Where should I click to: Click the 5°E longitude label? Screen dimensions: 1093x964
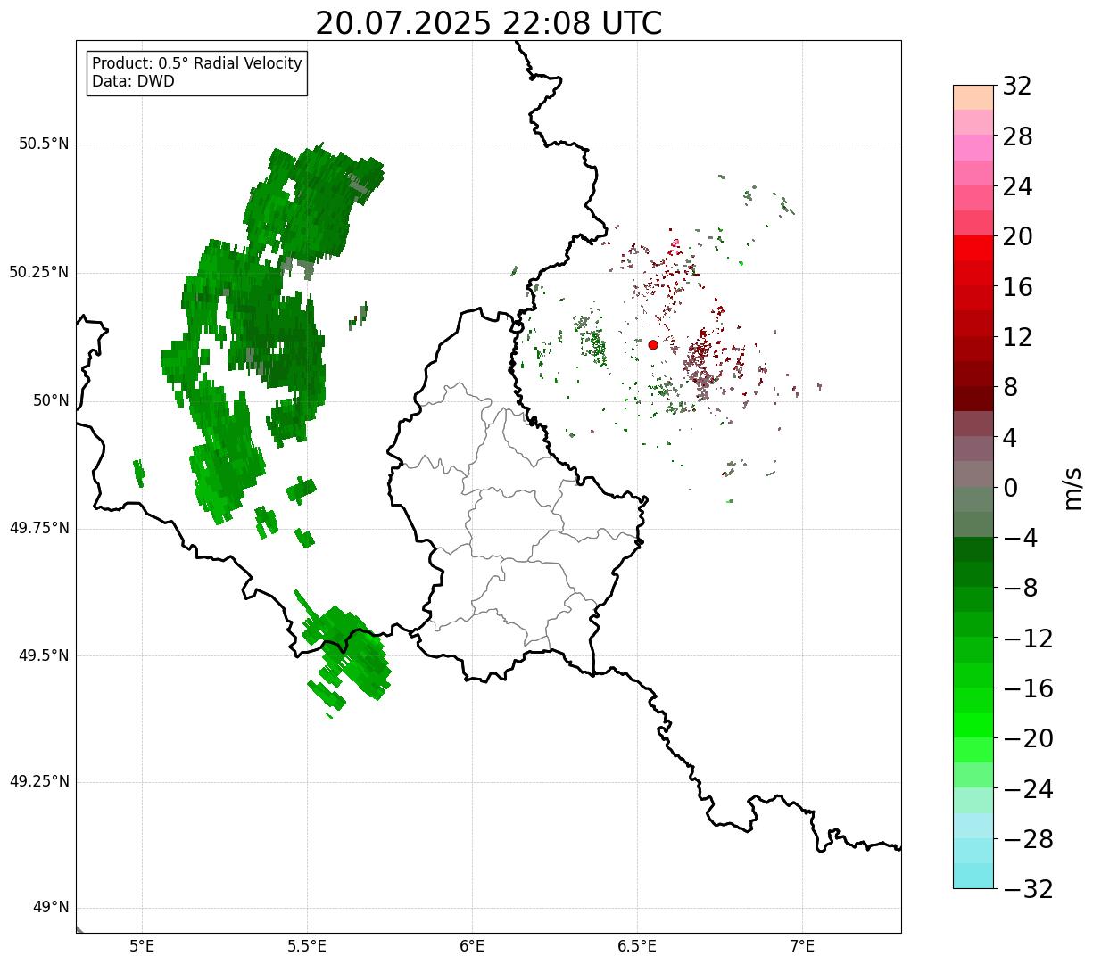click(142, 946)
